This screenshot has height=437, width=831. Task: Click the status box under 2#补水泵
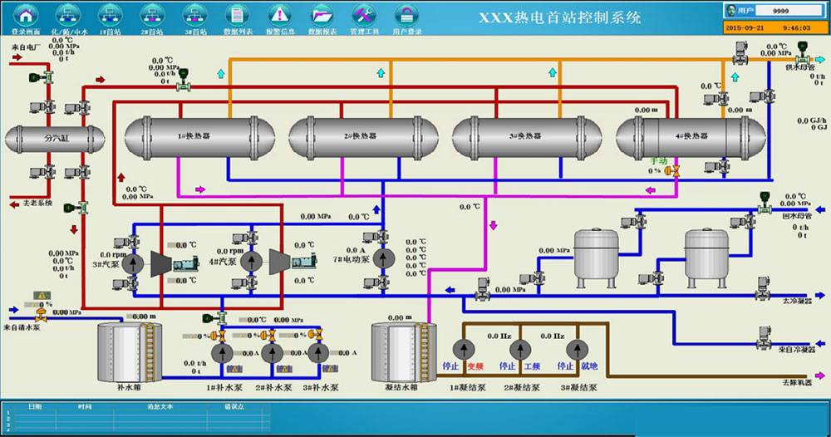coord(284,369)
